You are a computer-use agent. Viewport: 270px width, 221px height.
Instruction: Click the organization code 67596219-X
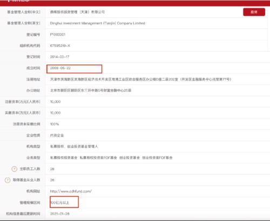click(x=60, y=46)
